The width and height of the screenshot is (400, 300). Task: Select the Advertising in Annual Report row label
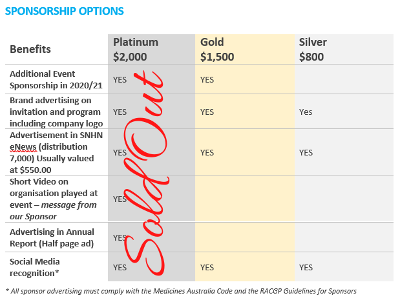[x=52, y=237]
